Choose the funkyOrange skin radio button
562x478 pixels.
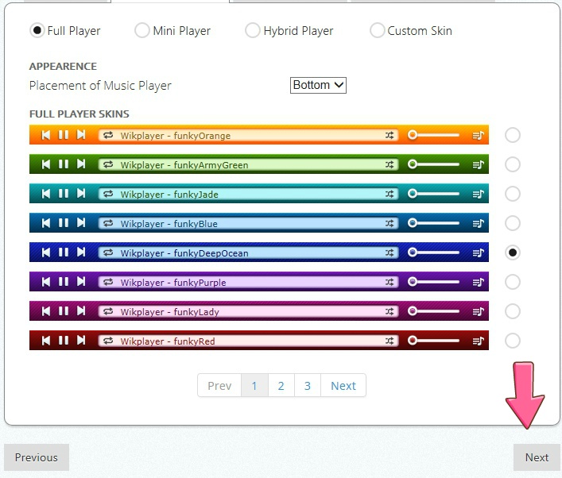tap(513, 135)
